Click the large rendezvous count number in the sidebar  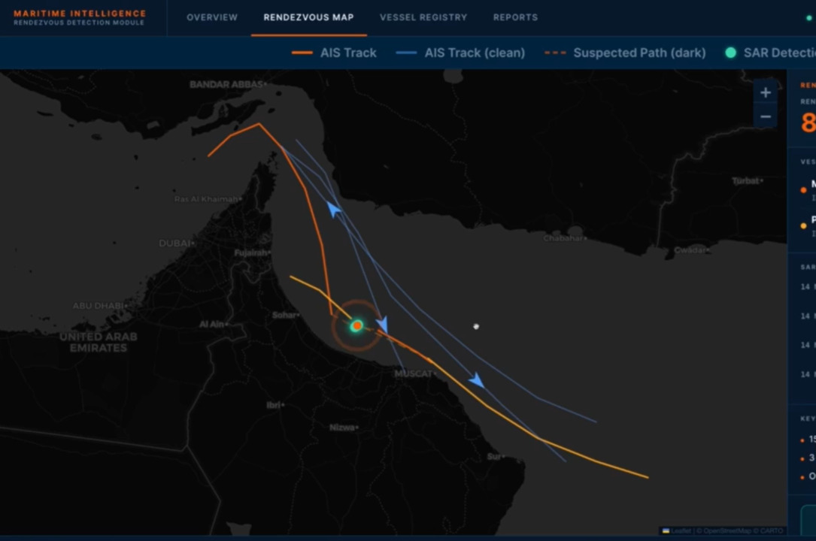(809, 122)
